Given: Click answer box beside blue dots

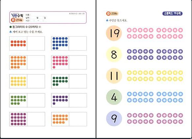Looking at the screenshot, I should (x=78, y=43).
